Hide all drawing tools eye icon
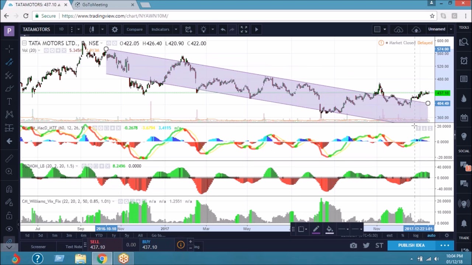Image resolution: width=472 pixels, height=265 pixels. coord(9,229)
